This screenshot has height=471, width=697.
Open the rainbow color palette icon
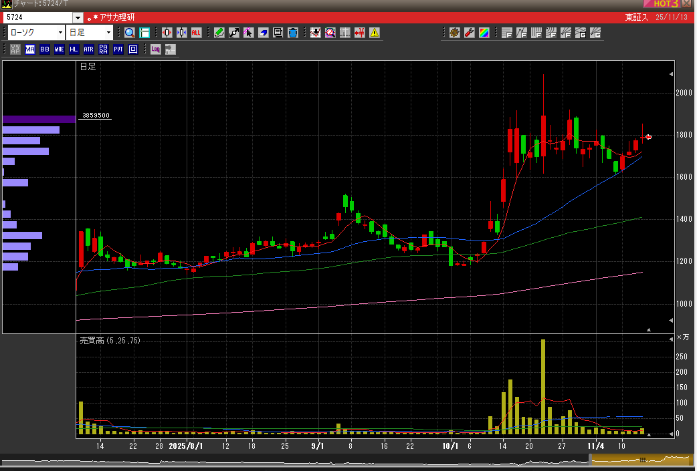(x=483, y=32)
